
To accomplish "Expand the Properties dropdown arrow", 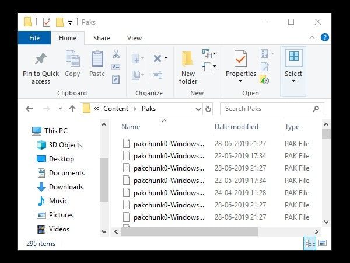I will pyautogui.click(x=240, y=81).
